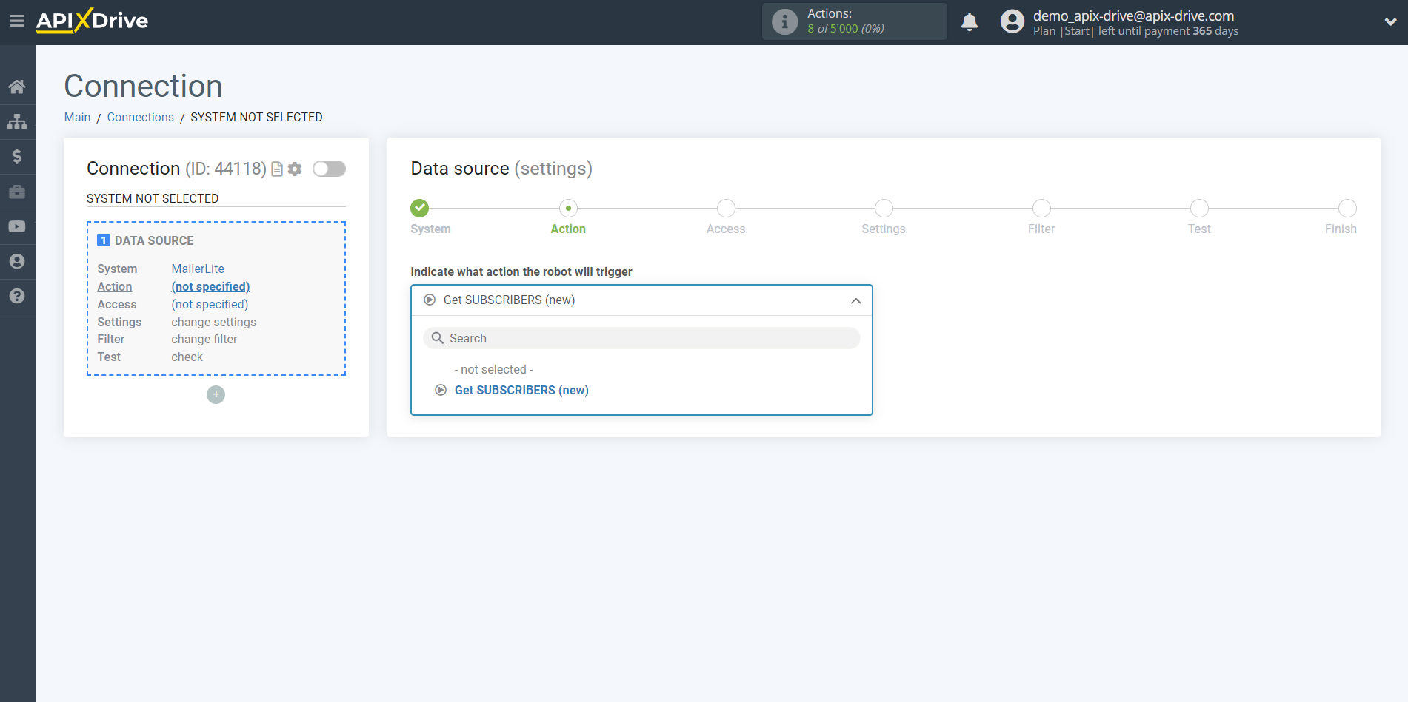The width and height of the screenshot is (1408, 702).
Task: Click the Actions info icon
Action: (784, 21)
